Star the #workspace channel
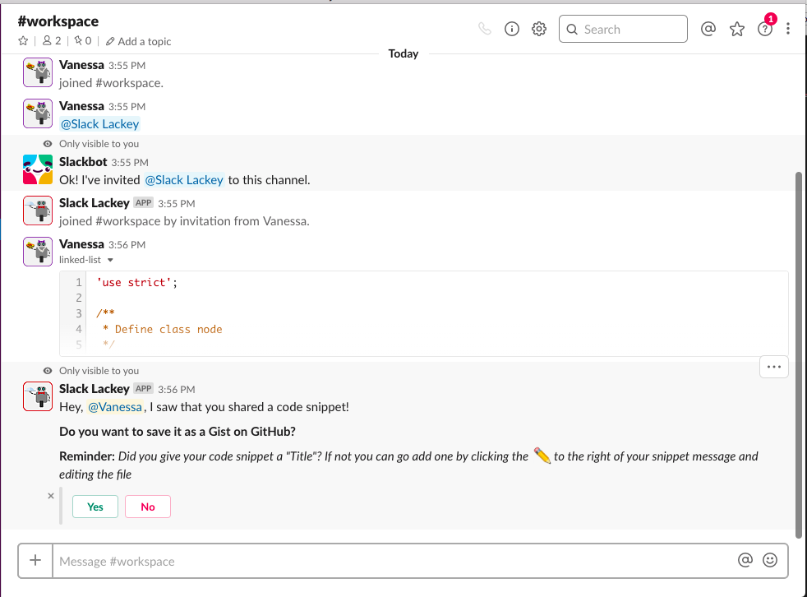The height and width of the screenshot is (597, 807). coord(23,40)
